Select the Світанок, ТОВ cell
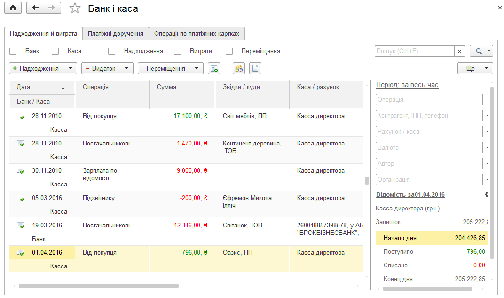 click(x=252, y=232)
